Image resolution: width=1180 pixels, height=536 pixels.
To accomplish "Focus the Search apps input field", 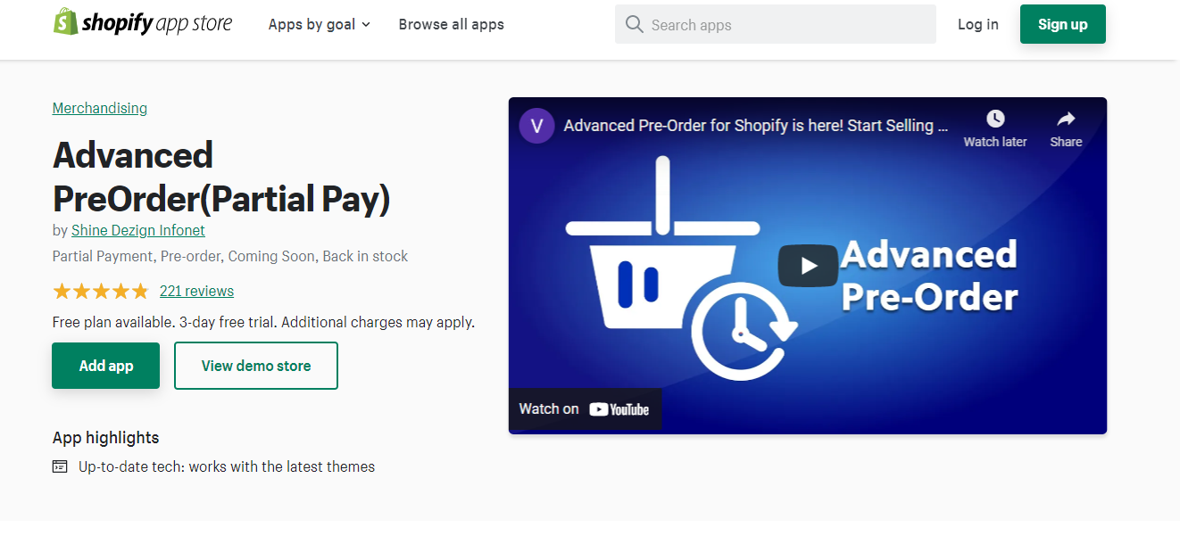I will (x=776, y=24).
